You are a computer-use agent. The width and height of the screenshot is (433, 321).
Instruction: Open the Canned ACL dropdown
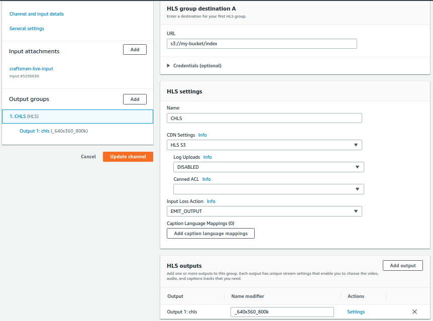268,189
